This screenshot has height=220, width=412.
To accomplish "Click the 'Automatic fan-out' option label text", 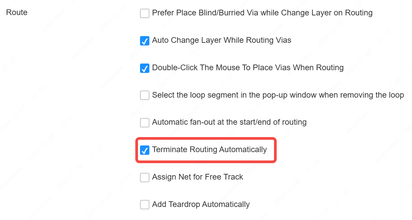I will pyautogui.click(x=229, y=122).
